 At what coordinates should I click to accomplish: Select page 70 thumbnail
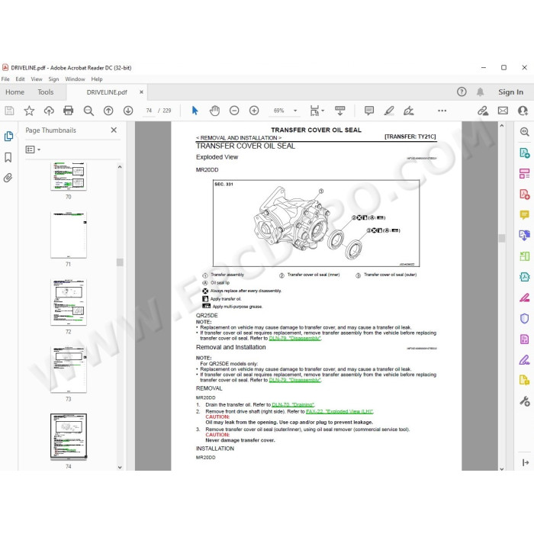69,176
